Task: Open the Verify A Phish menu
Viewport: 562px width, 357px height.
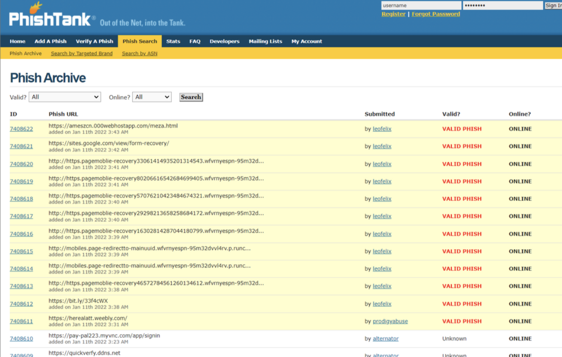Action: pos(94,41)
